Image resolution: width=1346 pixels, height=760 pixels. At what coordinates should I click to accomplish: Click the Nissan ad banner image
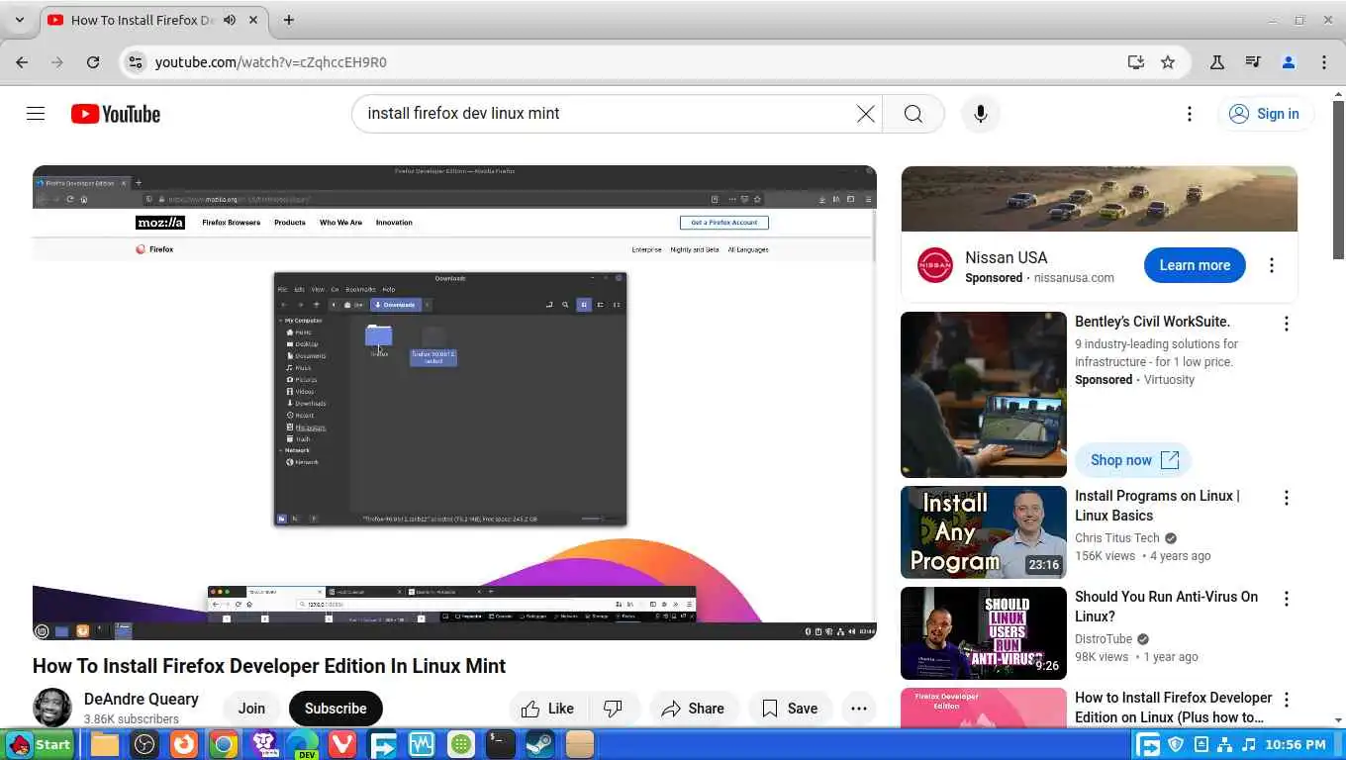[1100, 199]
